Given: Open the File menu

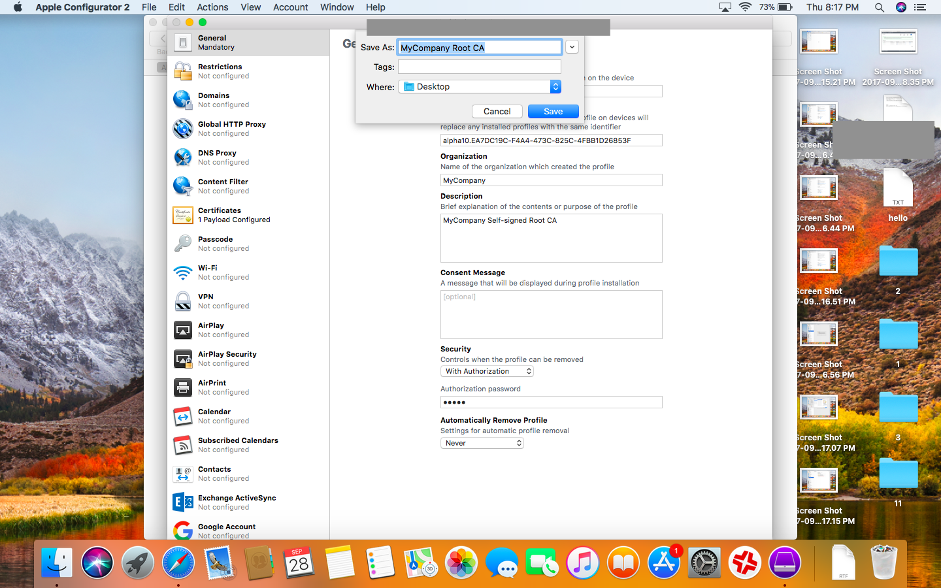Looking at the screenshot, I should [x=149, y=7].
